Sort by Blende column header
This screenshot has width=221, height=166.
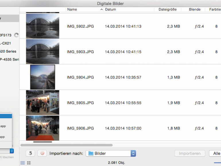(195, 9)
